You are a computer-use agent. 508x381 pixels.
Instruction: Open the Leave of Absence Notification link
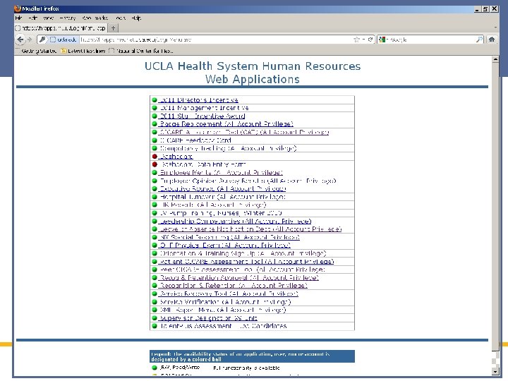(250, 229)
